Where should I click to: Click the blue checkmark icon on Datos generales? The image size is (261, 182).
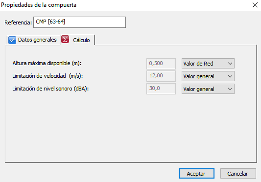point(12,40)
